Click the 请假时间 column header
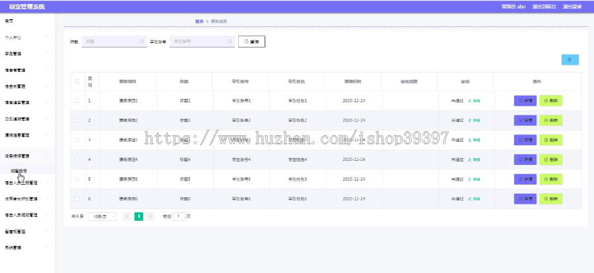This screenshot has width=594, height=273. coord(352,81)
